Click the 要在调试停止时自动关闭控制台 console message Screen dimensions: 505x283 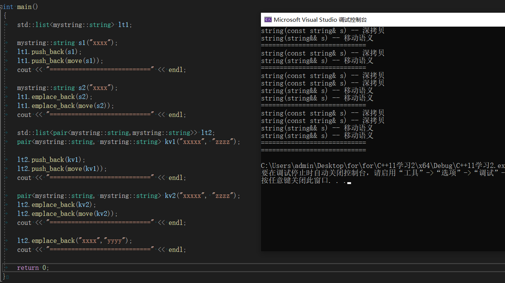coord(383,173)
